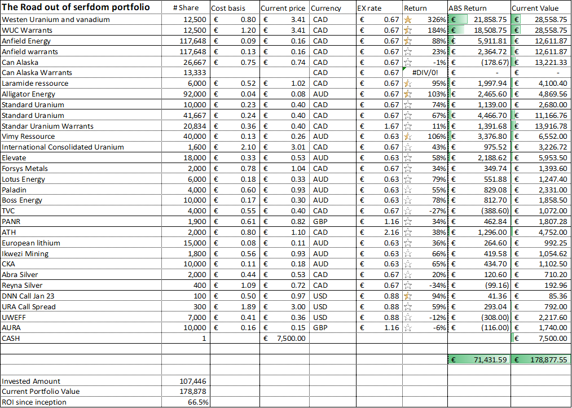Image resolution: width=572 pixels, height=408 pixels.
Task: Select the 'Standar Uranium Warrants' name cell
Action: click(x=81, y=126)
